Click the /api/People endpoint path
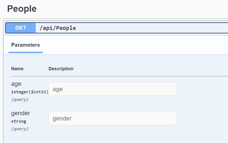 coord(58,28)
